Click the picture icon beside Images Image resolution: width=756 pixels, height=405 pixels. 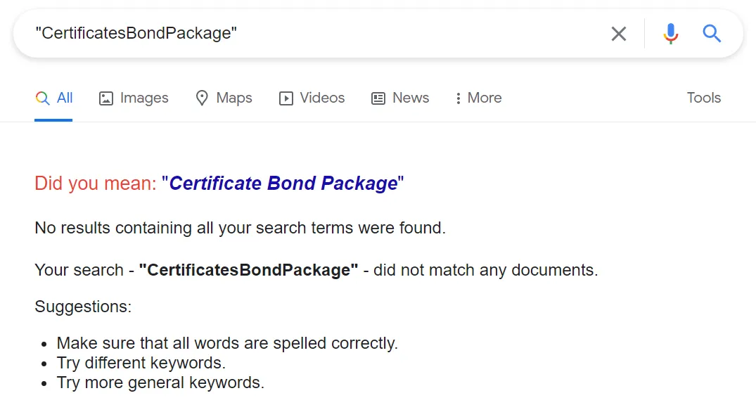tap(106, 98)
